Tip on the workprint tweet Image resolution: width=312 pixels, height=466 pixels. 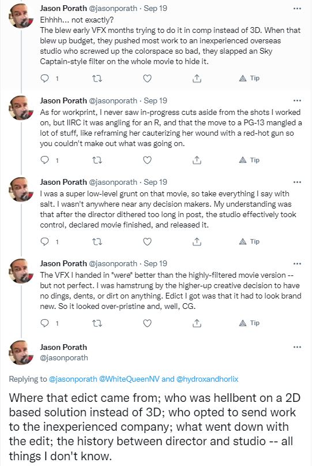coord(249,160)
